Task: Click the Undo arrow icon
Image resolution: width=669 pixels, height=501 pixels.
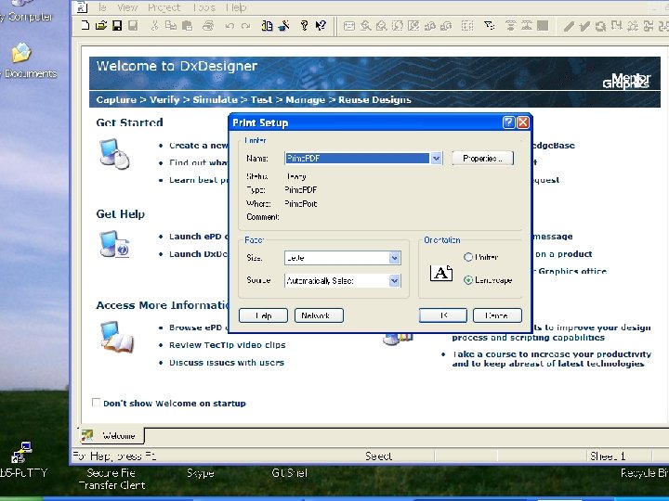Action: coord(230,26)
